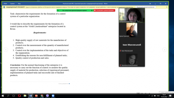Open Task View on taskbar
This screenshot has height=98, width=174.
pos(14,96)
